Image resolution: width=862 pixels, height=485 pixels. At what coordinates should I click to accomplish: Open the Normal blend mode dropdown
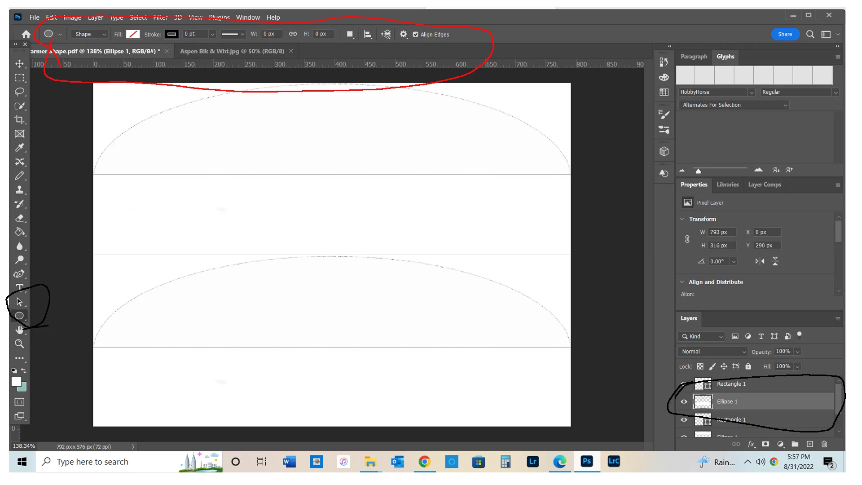[x=713, y=352]
